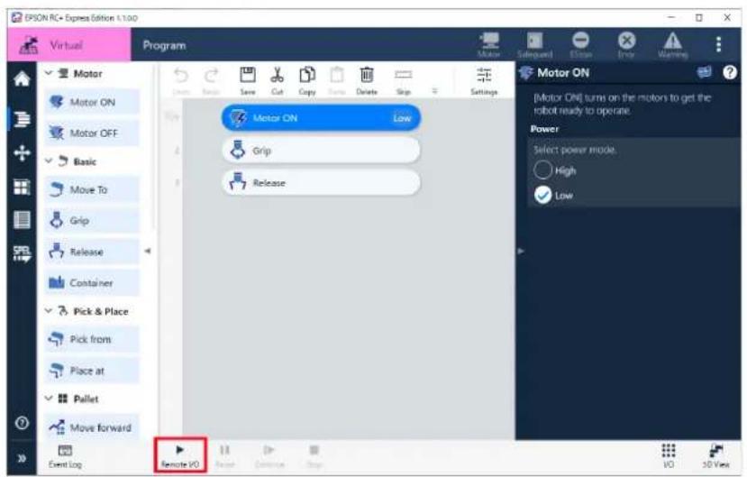This screenshot has width=747, height=477.
Task: Open the help circle in the sidebar
Action: (x=22, y=423)
